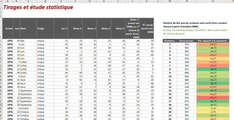Select the column O header
234x120 pixels.
click(x=213, y=1)
